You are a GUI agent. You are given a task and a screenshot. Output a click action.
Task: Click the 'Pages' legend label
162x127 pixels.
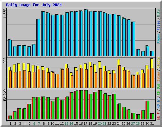(158, 39)
